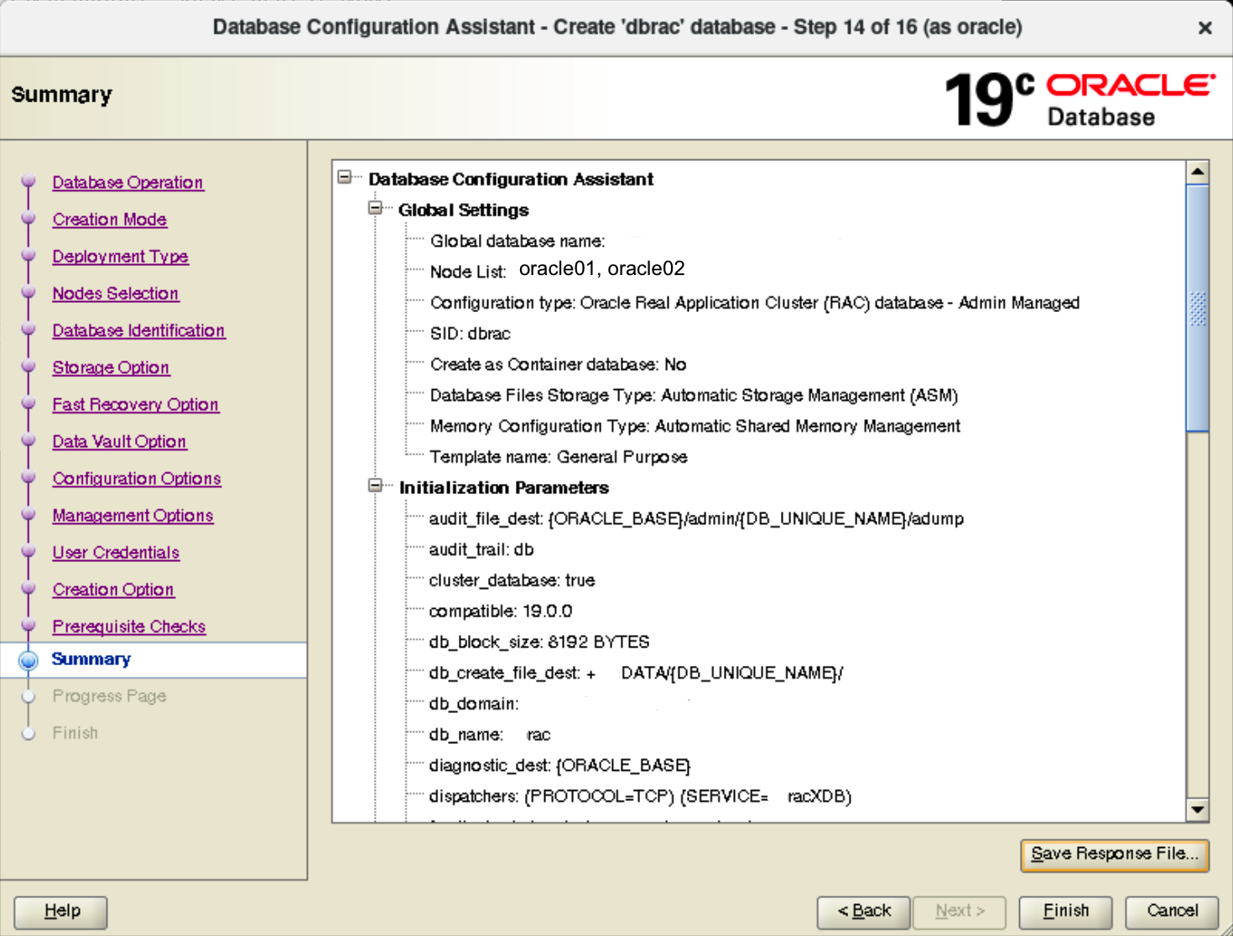The height and width of the screenshot is (936, 1233).
Task: Select the 'Node List: oracle01, oracle02' row
Action: [557, 270]
